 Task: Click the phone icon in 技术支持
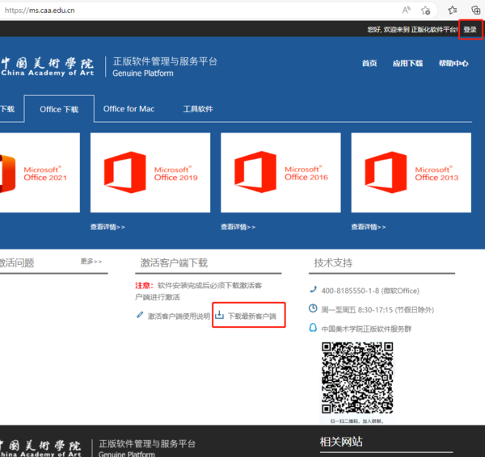click(x=314, y=289)
